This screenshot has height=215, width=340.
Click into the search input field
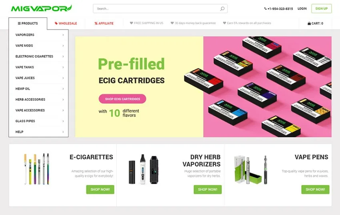(160, 9)
